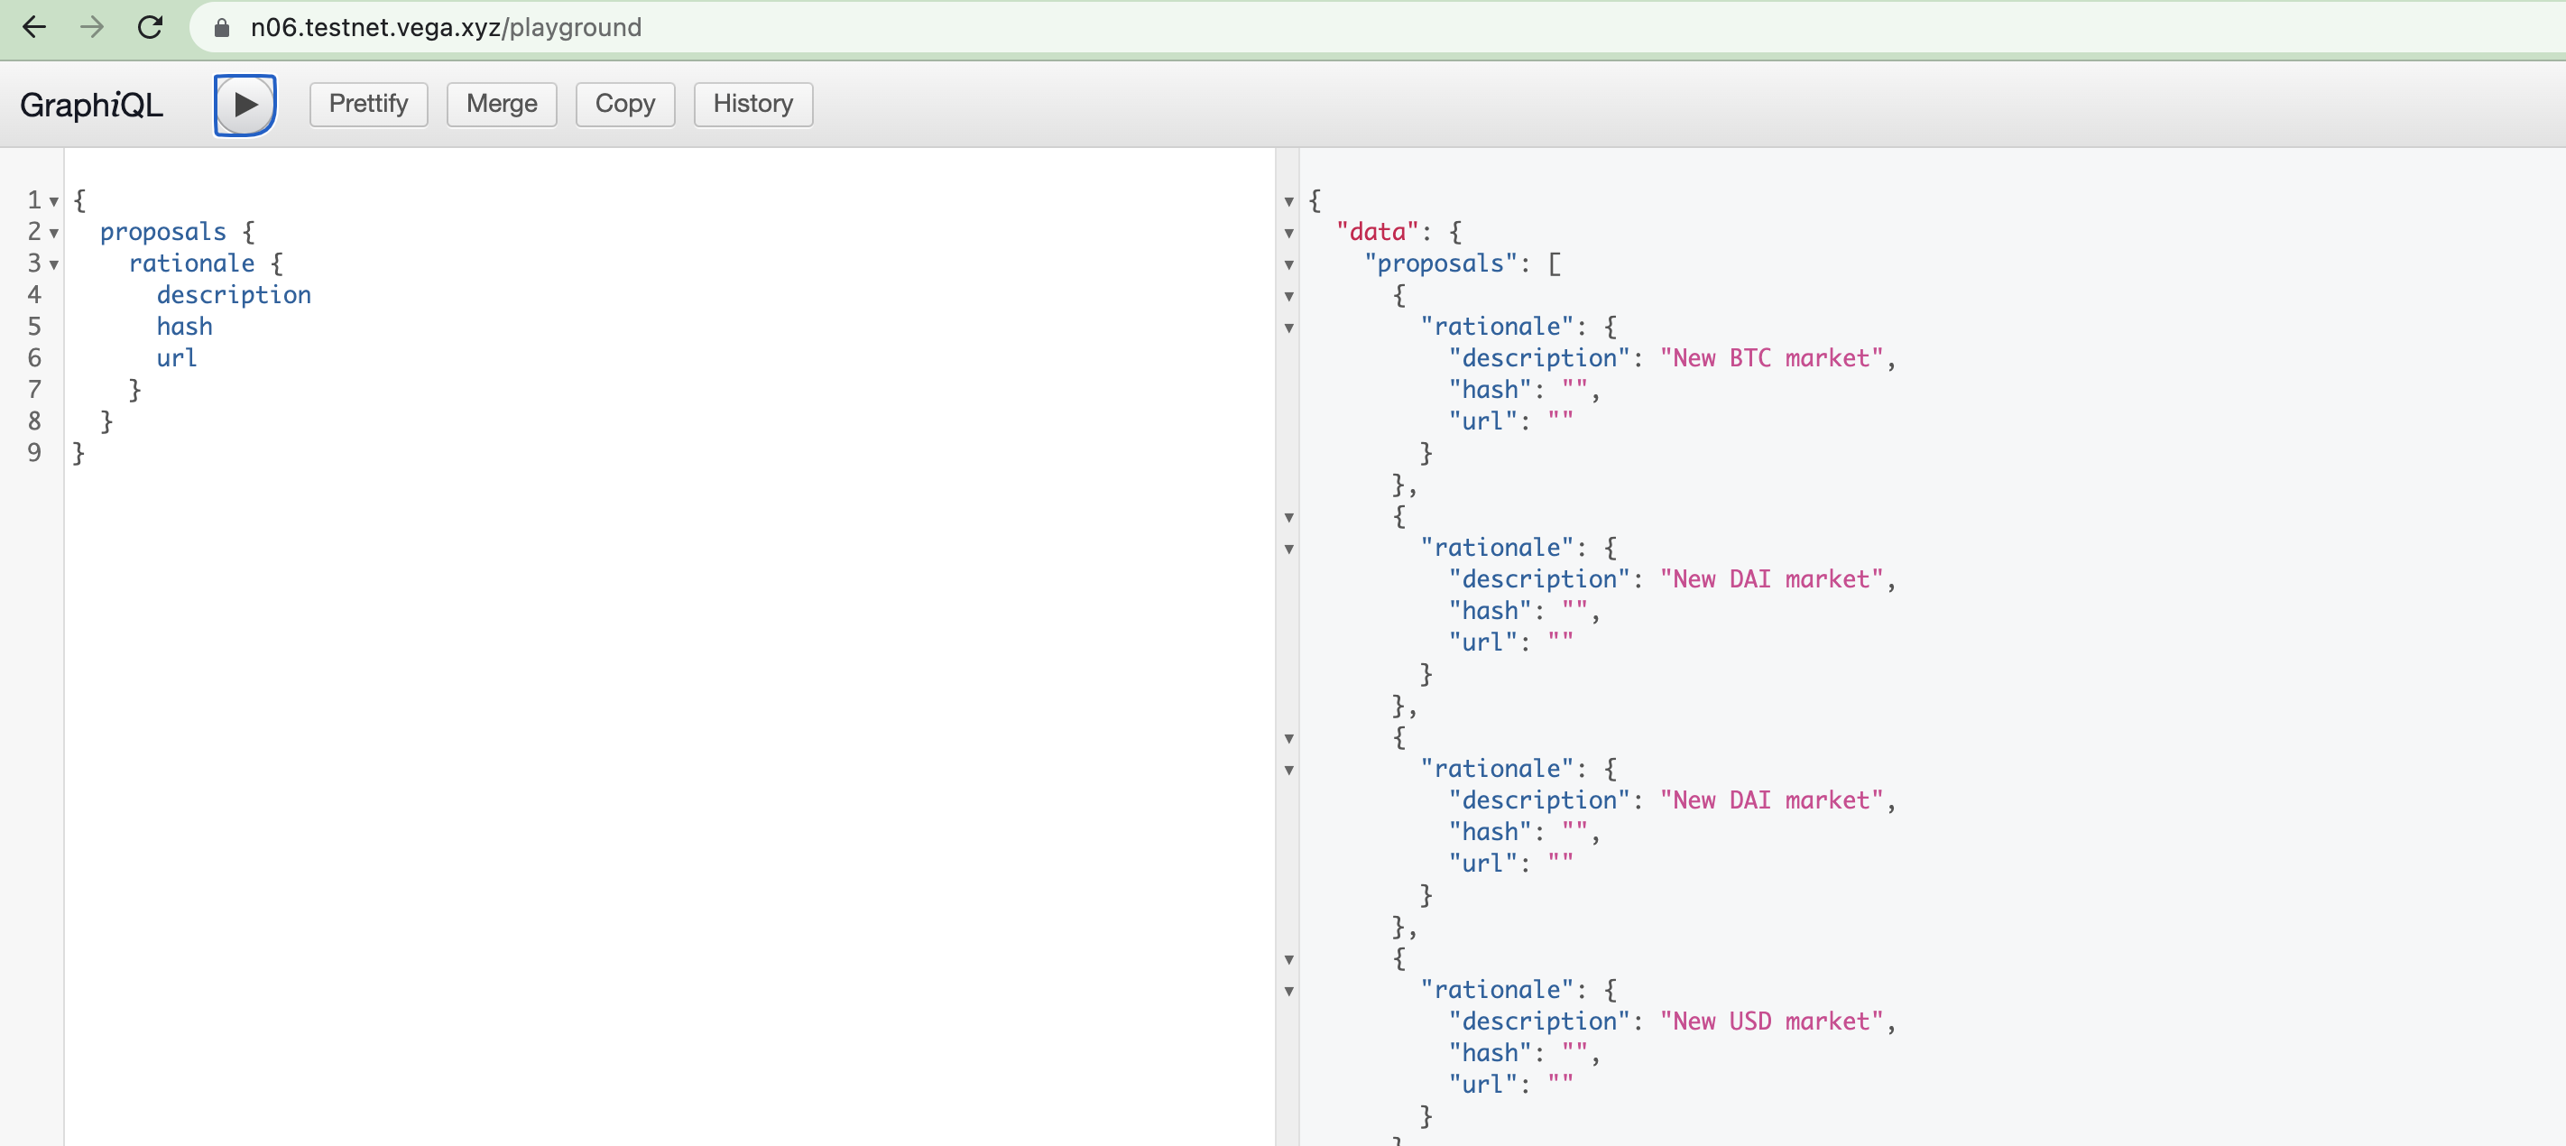Run the query with the Execute play button
The image size is (2566, 1146).
click(x=245, y=104)
